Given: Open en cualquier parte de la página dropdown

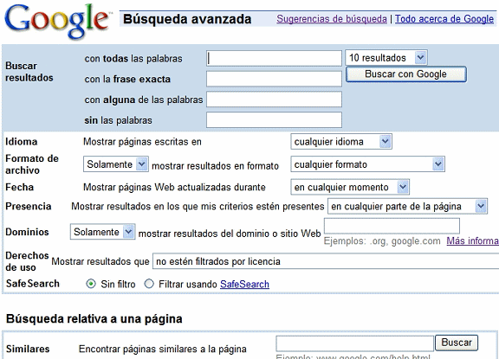Looking at the screenshot, I should coord(407,207).
